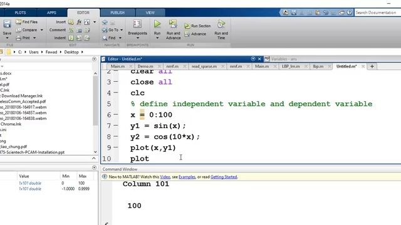Click the file list scroll down arrow
This screenshot has height=225, width=401.
95,152
